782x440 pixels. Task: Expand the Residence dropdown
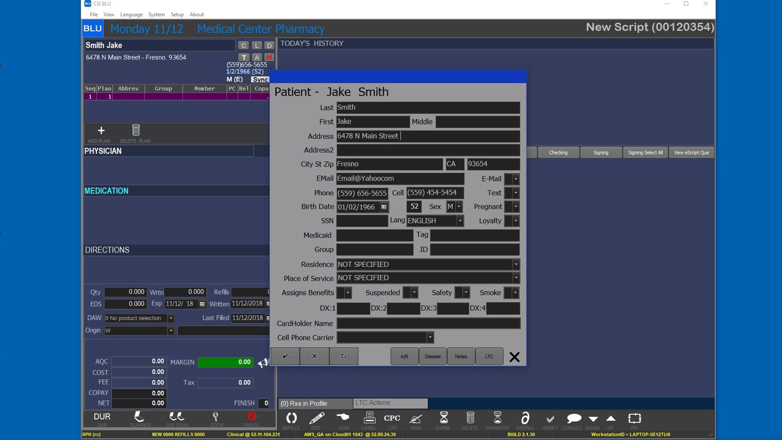(x=516, y=264)
